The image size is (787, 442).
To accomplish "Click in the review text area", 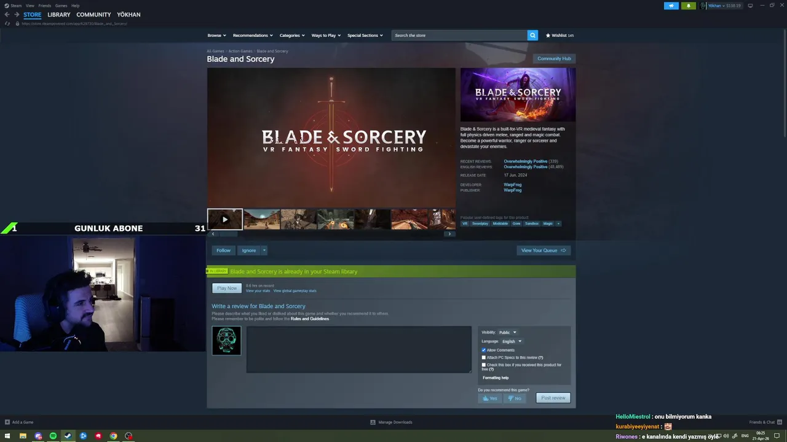I will (359, 349).
